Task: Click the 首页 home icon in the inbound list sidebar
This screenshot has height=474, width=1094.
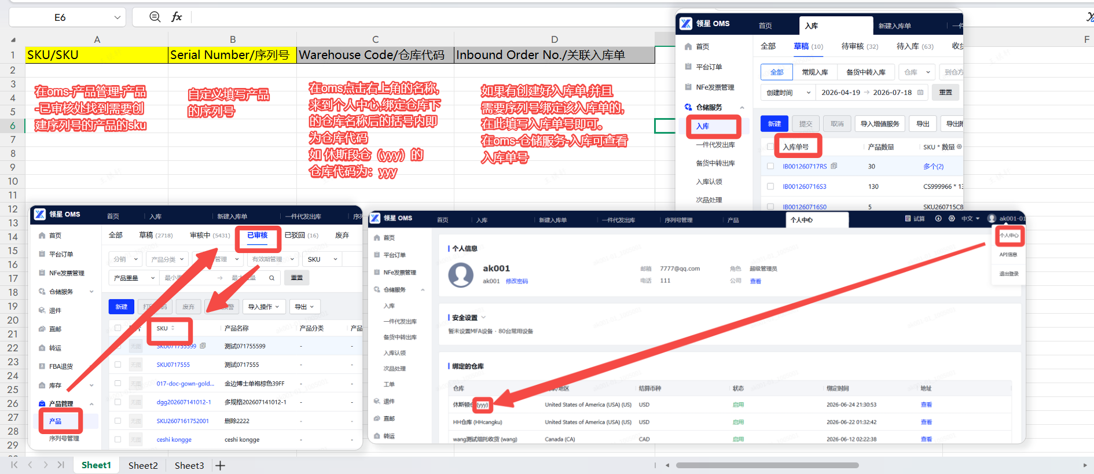Action: (x=688, y=46)
